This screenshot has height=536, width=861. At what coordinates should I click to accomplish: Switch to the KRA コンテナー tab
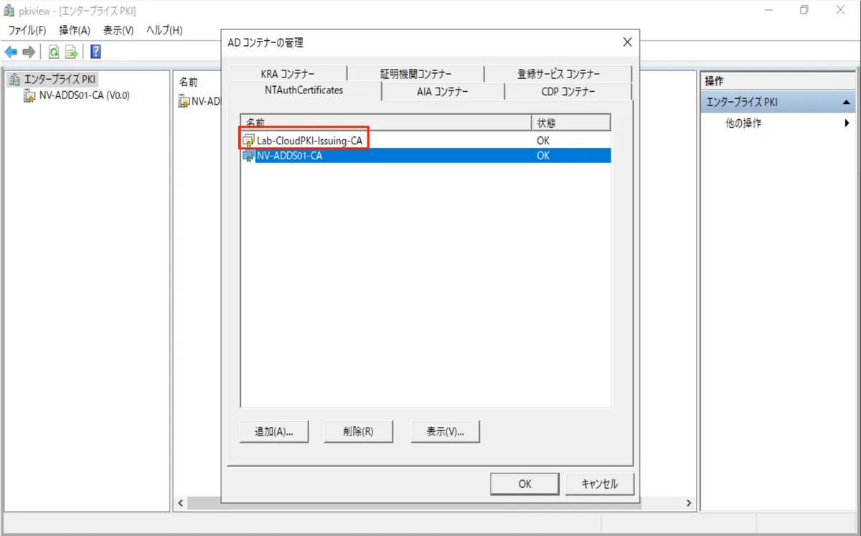(x=287, y=74)
